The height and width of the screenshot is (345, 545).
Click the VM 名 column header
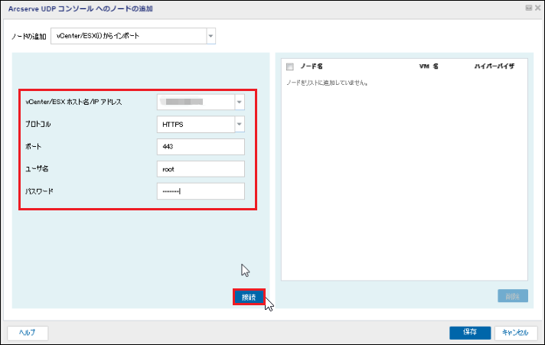pyautogui.click(x=429, y=66)
